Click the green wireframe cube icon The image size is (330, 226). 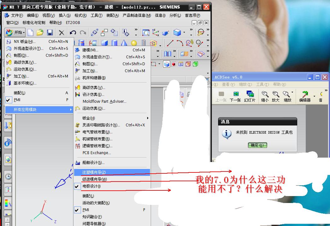195,64
